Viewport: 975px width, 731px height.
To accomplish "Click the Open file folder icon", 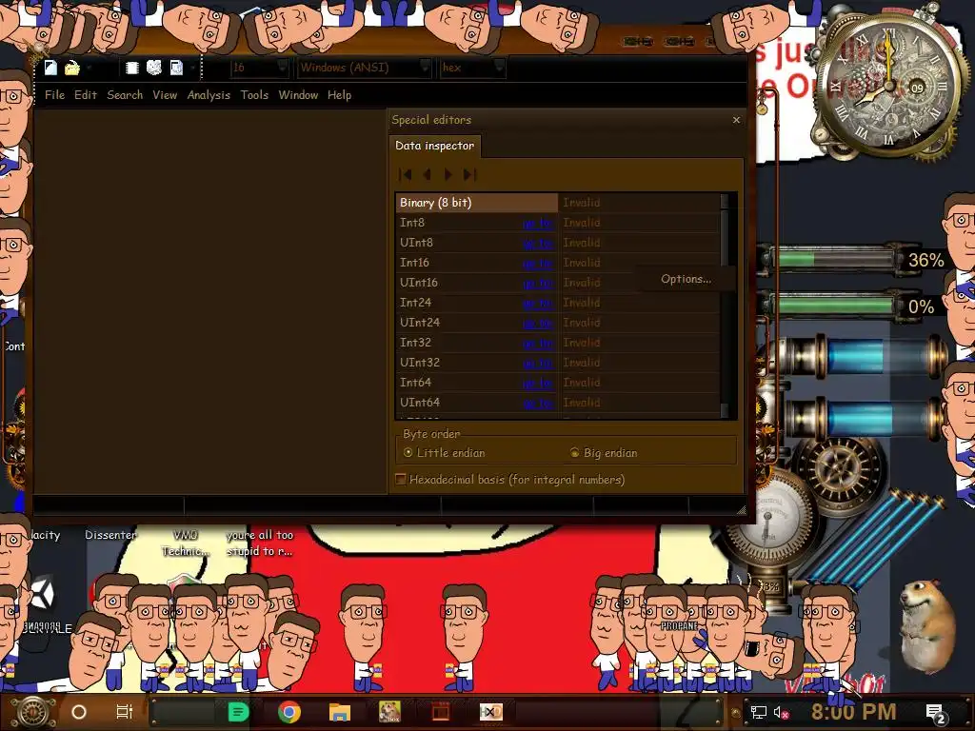I will (x=72, y=68).
